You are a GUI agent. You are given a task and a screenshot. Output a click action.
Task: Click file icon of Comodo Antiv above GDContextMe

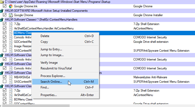coord(11,37)
